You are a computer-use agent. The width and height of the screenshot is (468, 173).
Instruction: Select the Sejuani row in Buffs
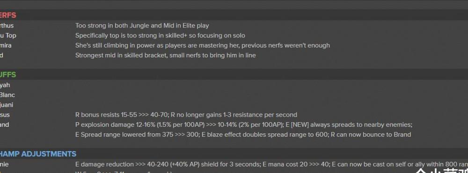point(7,104)
